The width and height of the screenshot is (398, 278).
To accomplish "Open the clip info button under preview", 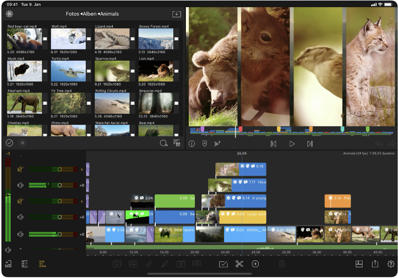I will 192,144.
